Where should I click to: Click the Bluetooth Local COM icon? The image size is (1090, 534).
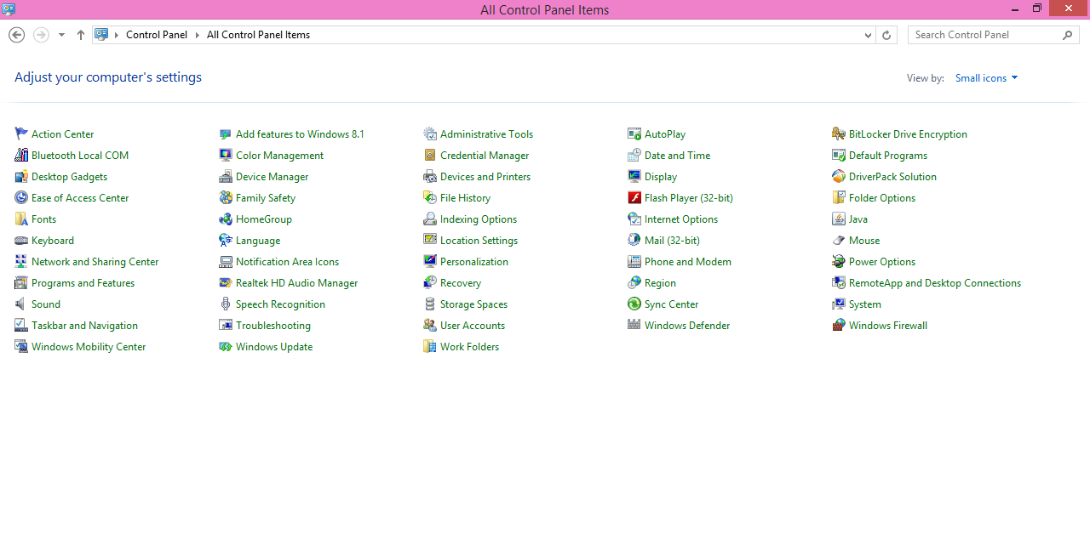tap(21, 155)
